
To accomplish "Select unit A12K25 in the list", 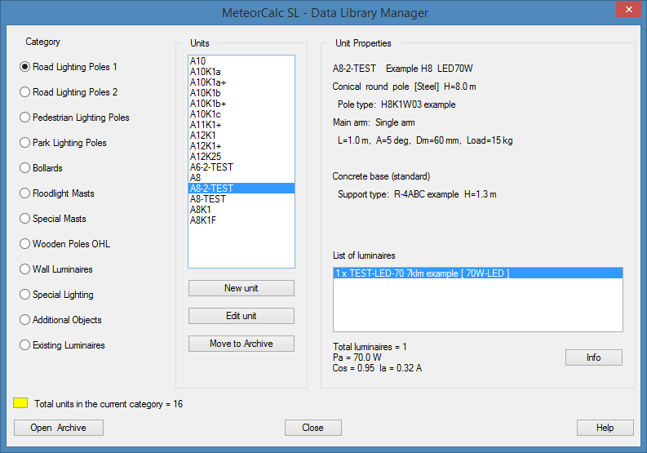I will 242,157.
